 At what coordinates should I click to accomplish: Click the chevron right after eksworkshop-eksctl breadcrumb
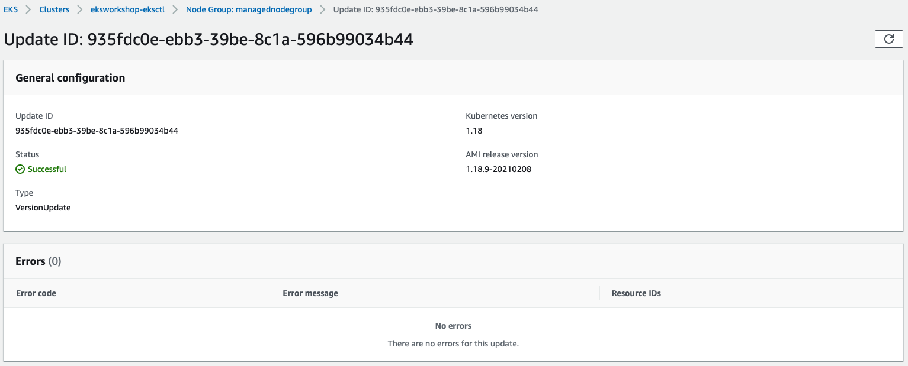point(175,10)
